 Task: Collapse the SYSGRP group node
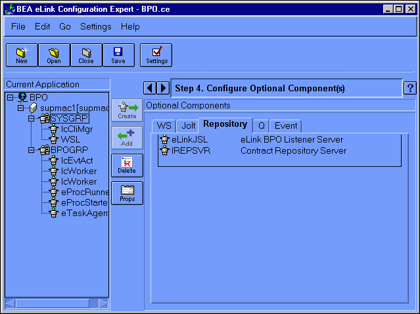click(32, 118)
